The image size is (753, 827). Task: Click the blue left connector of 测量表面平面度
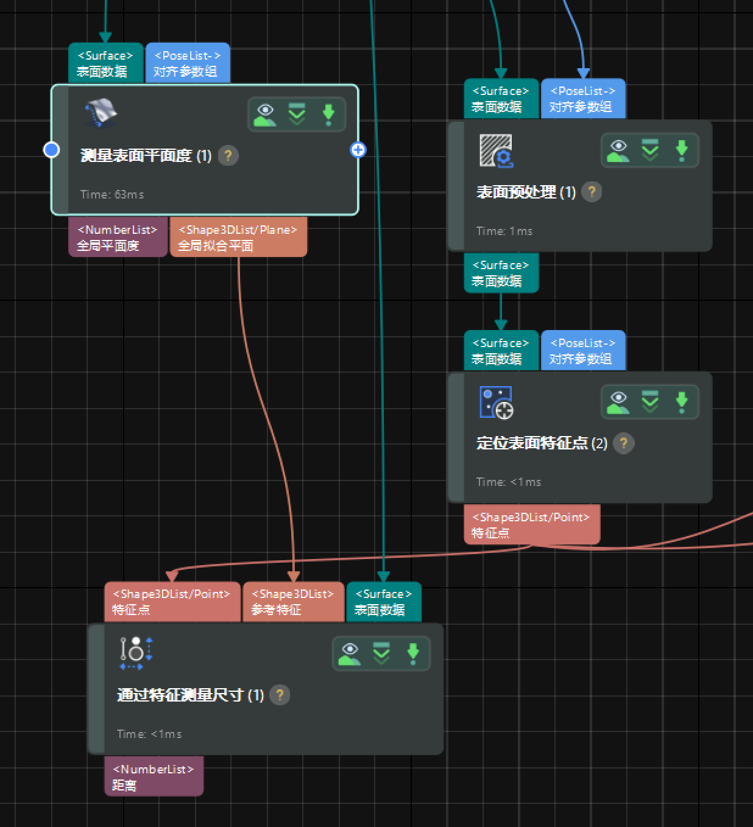pos(52,149)
